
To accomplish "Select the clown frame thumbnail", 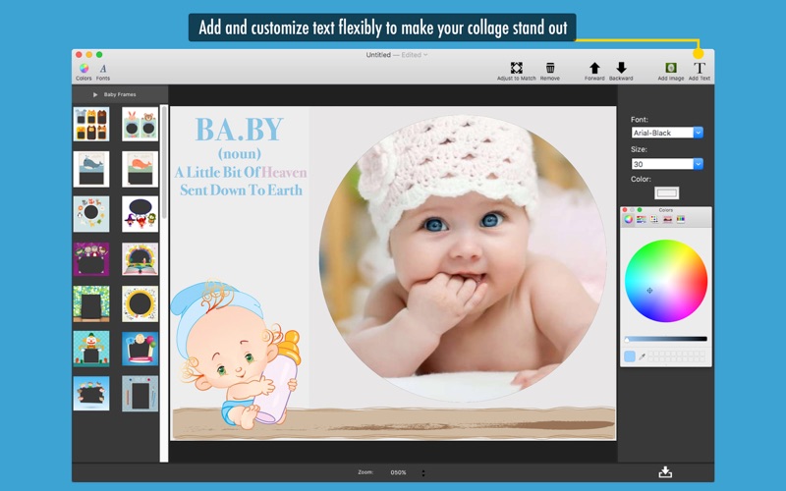I will point(91,349).
